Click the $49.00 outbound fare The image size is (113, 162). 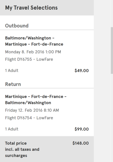tap(82, 71)
